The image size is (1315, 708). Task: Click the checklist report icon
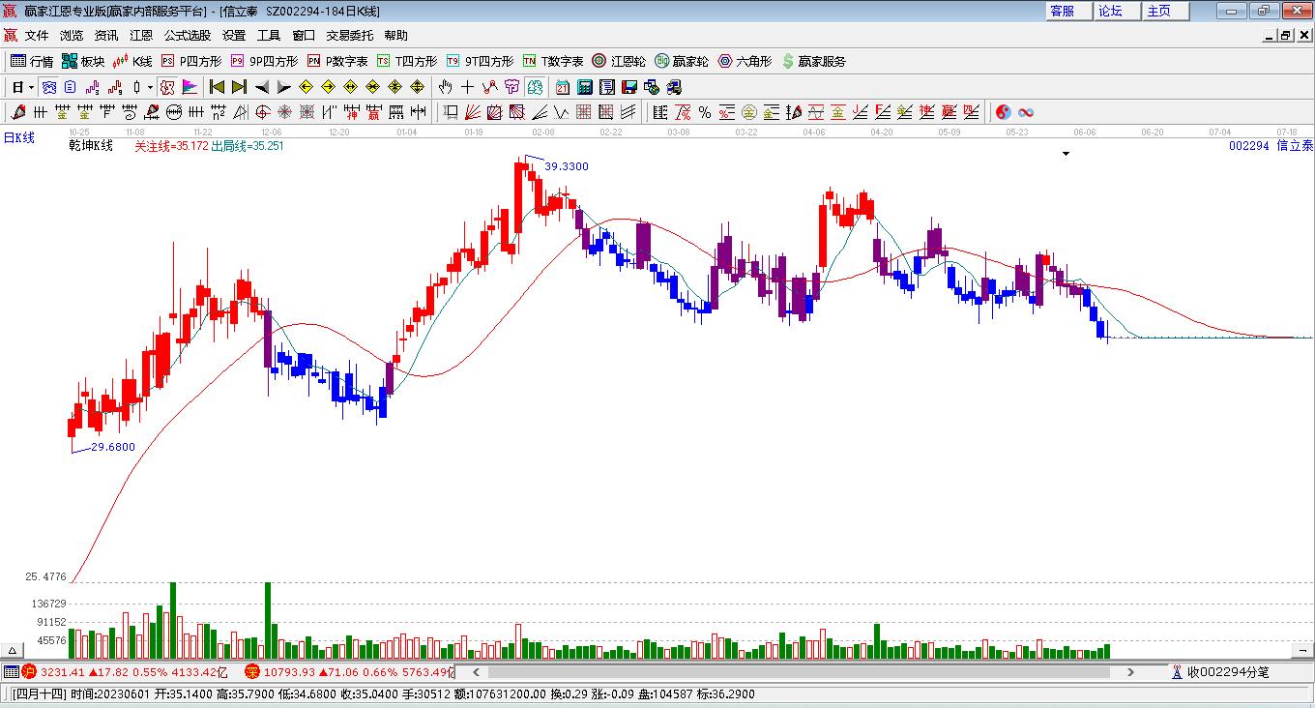point(606,87)
